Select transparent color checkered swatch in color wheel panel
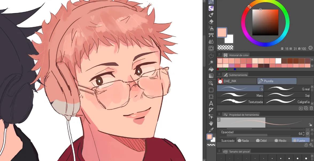314x161 pixels. (x=226, y=48)
